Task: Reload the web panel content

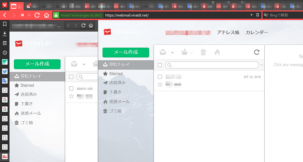Action: (x=83, y=25)
